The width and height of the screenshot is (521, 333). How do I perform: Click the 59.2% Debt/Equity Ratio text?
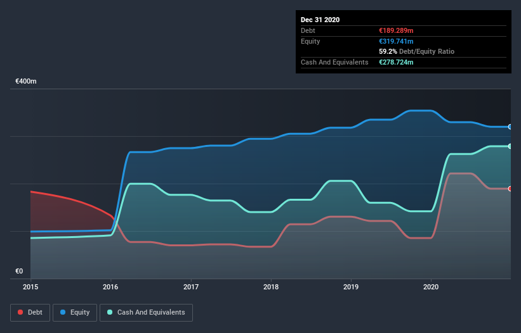click(417, 51)
